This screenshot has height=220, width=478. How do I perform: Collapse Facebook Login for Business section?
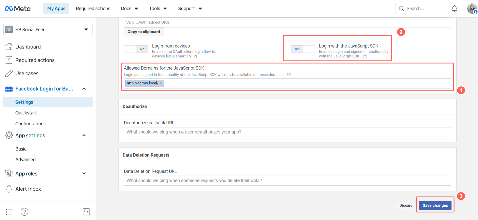84,89
